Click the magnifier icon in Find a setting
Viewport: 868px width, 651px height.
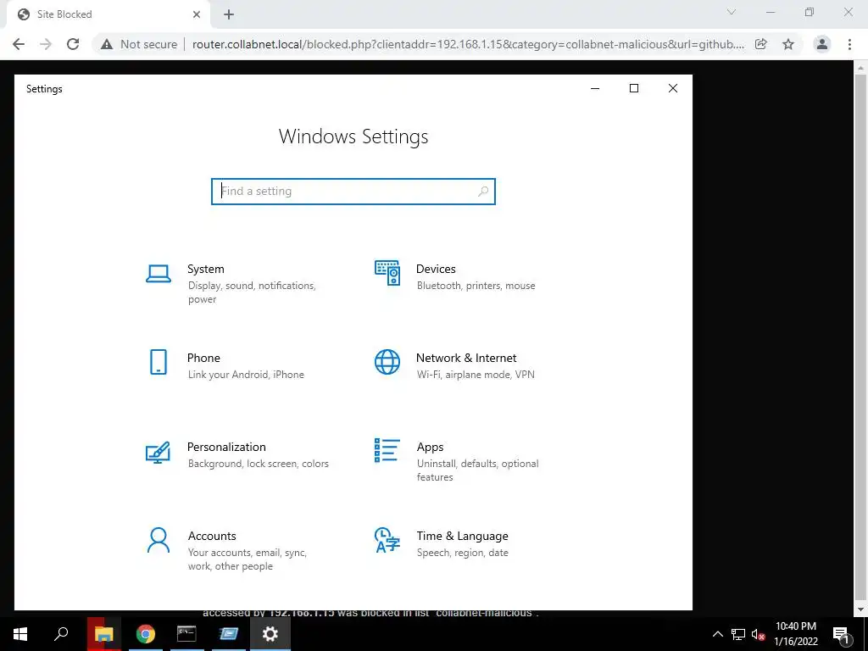[x=483, y=192]
